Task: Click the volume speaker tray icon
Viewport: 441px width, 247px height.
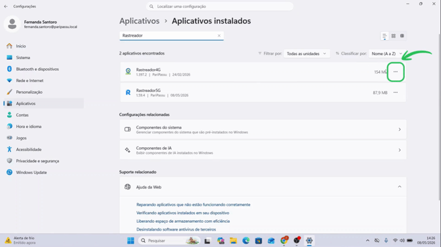Action: tap(402, 240)
